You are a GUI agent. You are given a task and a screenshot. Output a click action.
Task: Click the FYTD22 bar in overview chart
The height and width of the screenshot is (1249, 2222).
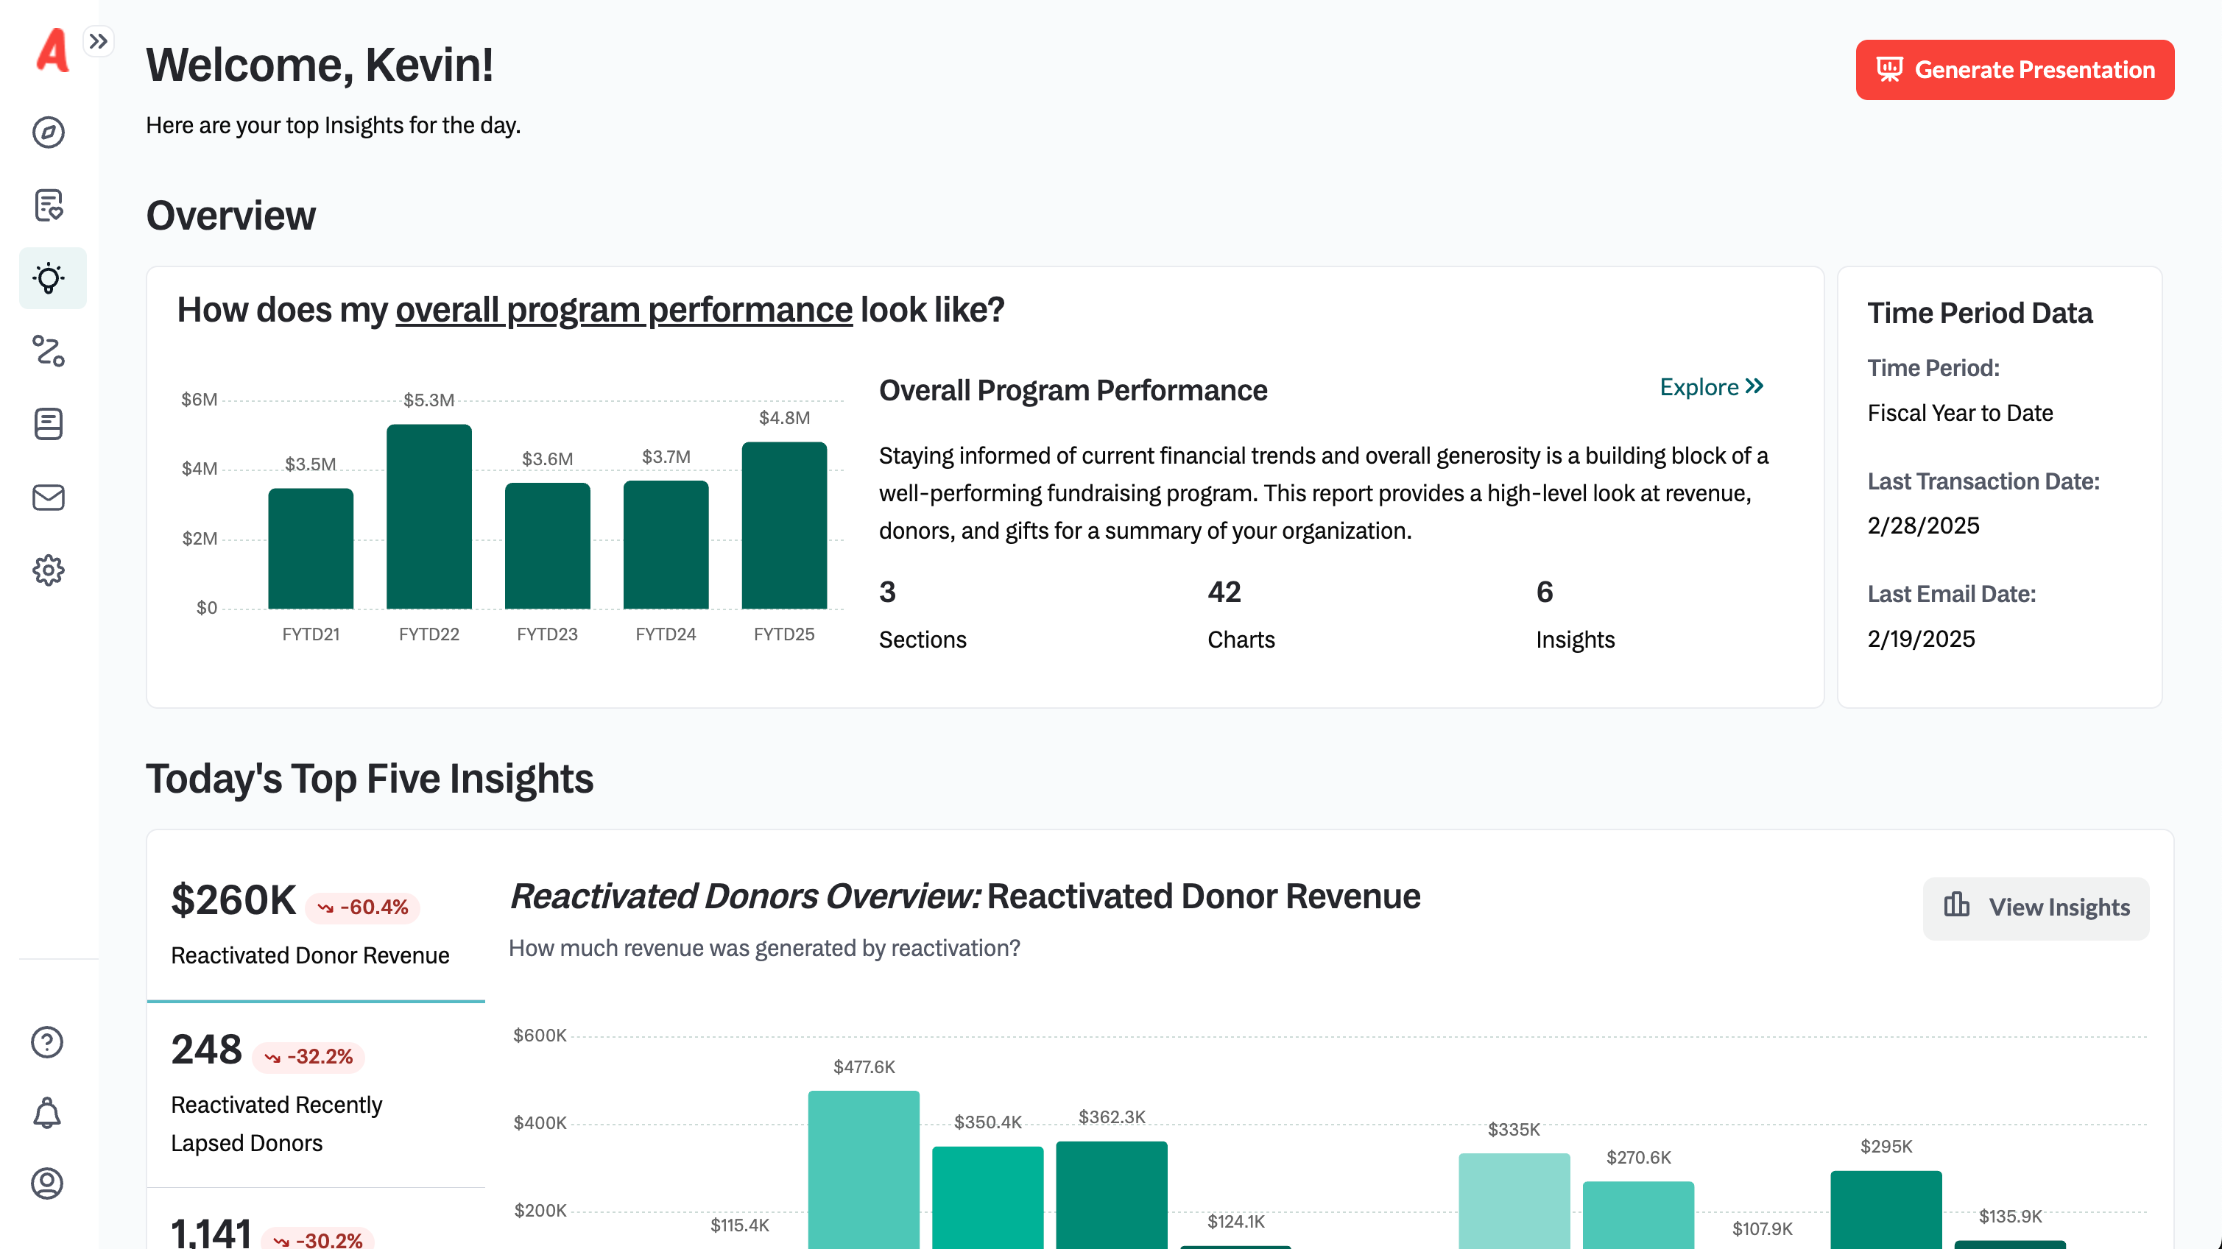428,516
